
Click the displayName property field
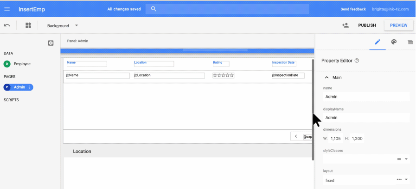click(x=366, y=118)
